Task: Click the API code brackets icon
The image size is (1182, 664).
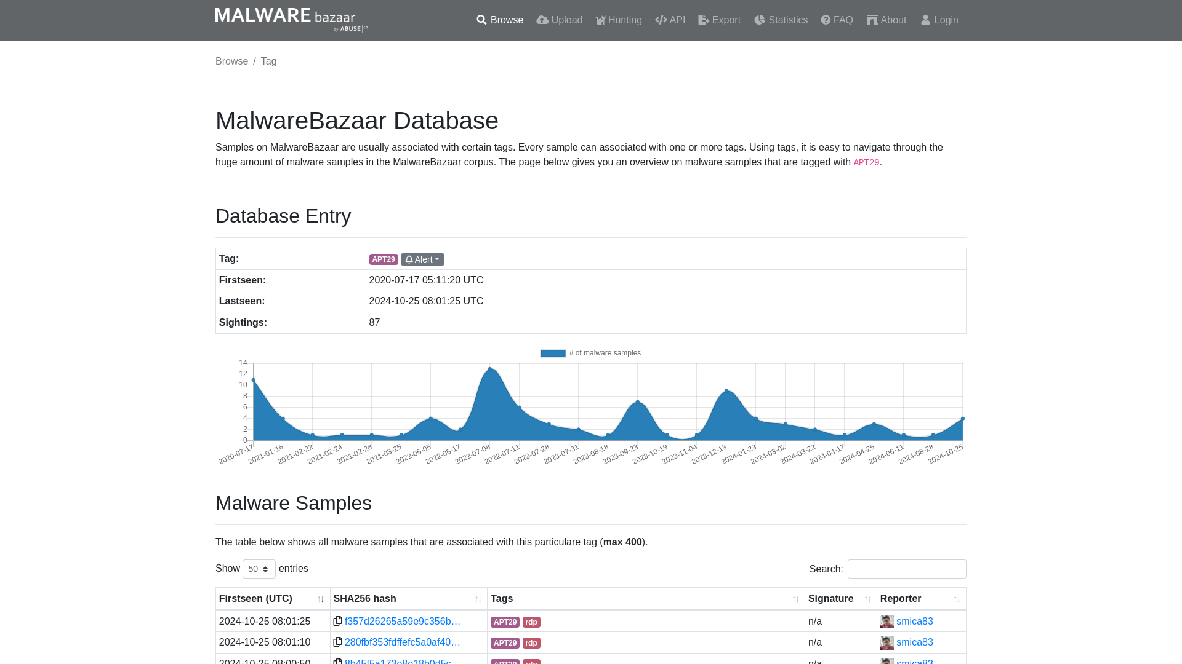Action: point(661,20)
